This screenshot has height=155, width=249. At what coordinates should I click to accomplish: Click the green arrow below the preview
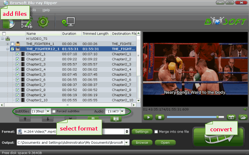tap(245, 109)
